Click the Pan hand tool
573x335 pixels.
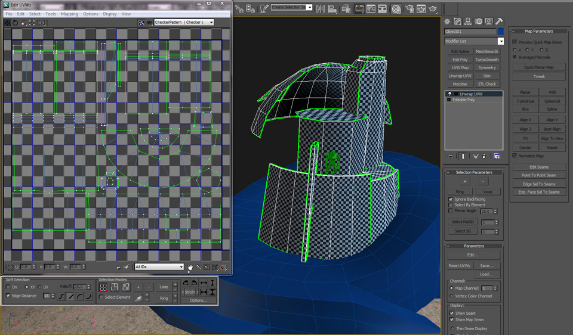[x=190, y=267]
